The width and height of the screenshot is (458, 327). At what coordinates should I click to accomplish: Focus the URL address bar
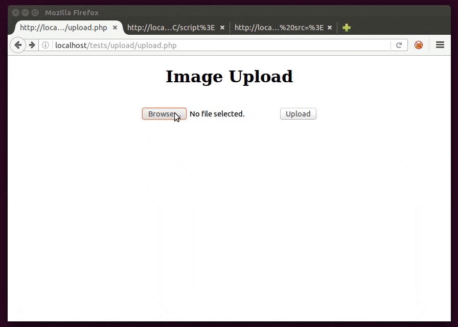[222, 45]
